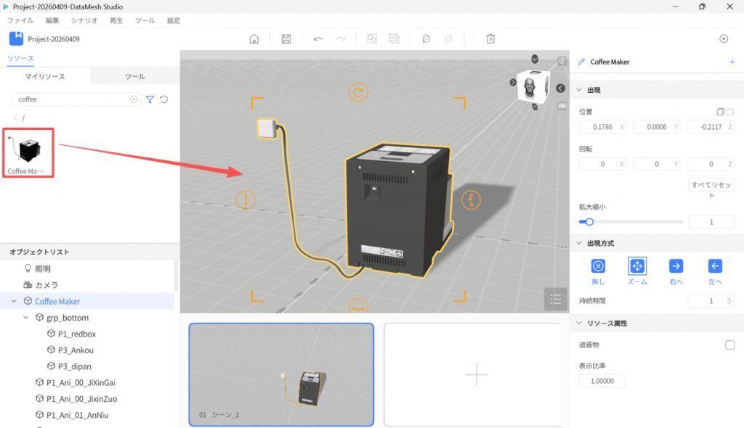
Task: Choose the 右へ appearance mode
Action: [x=676, y=266]
